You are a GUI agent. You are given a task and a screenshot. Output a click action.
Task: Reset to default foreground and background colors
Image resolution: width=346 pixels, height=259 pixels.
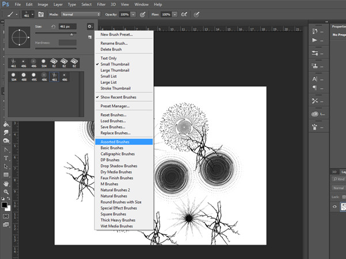[3, 199]
